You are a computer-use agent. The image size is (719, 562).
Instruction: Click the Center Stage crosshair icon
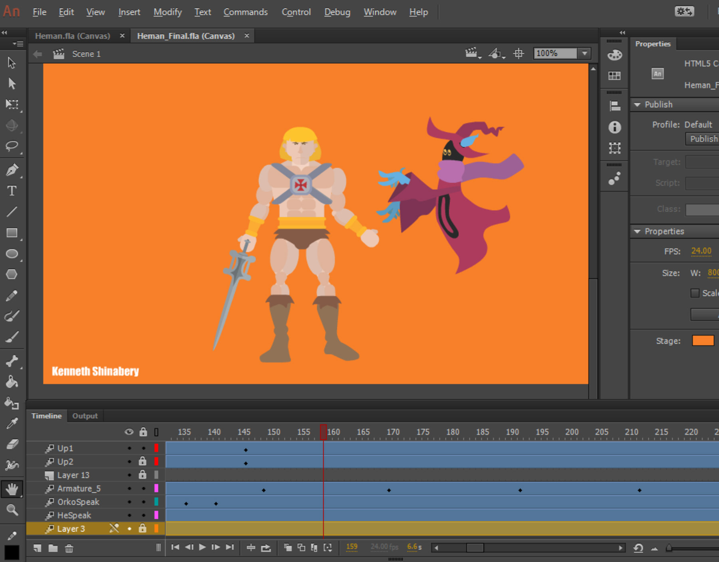(518, 53)
